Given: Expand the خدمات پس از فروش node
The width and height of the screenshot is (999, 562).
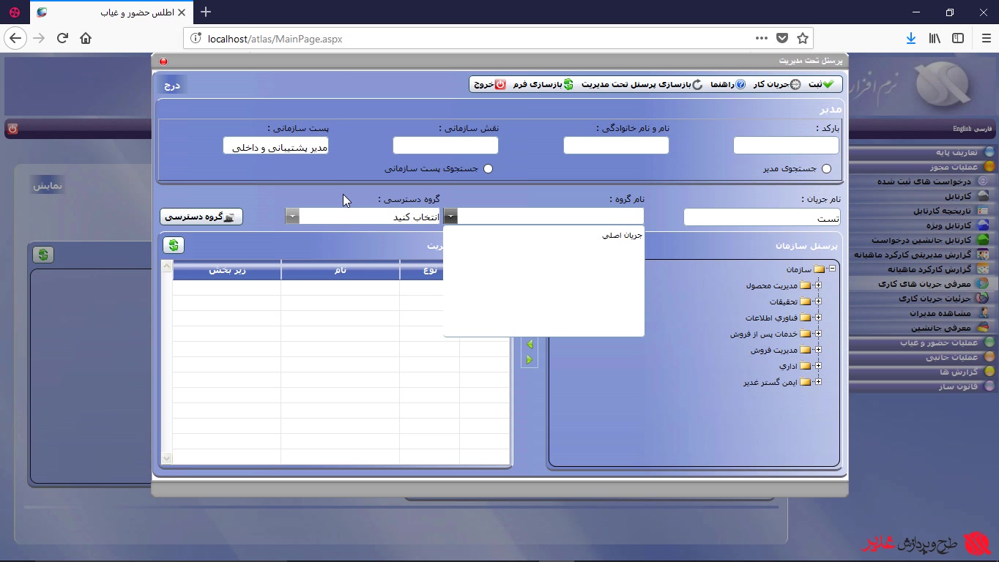Looking at the screenshot, I should click(x=818, y=334).
